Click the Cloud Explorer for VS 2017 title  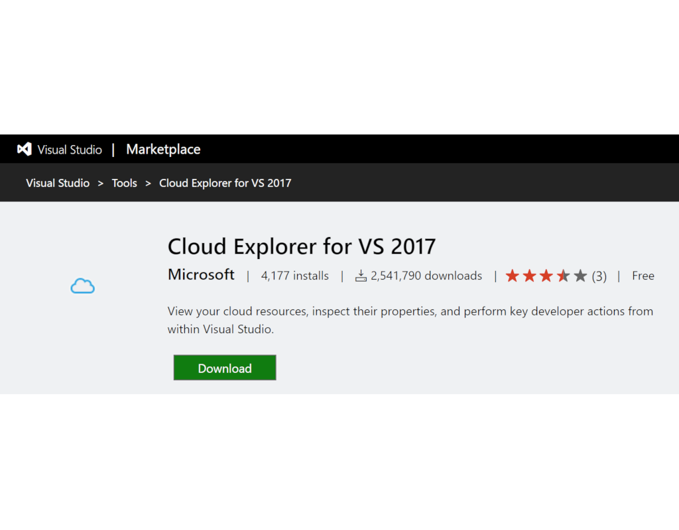pyautogui.click(x=302, y=246)
